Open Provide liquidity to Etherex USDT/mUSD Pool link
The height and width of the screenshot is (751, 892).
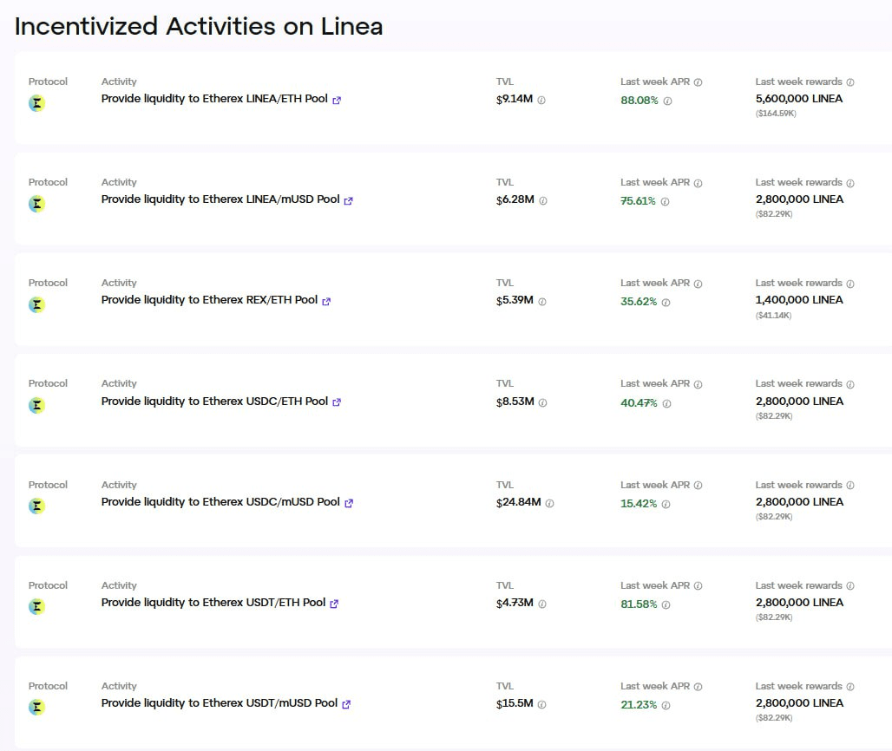point(220,703)
